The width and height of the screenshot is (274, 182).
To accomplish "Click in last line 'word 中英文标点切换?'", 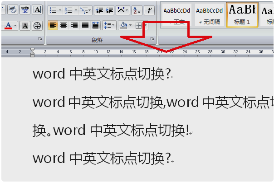I will (102, 159).
